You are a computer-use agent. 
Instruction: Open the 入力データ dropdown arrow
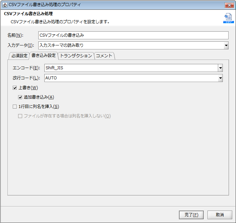click(x=226, y=45)
